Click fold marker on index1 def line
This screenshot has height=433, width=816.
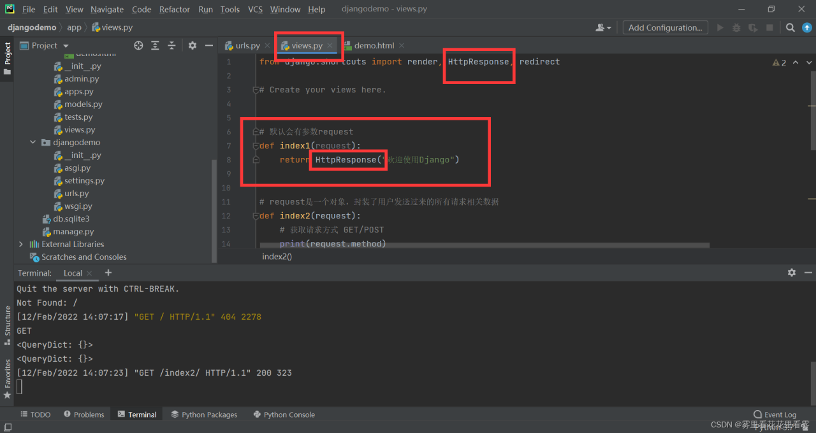coord(255,146)
